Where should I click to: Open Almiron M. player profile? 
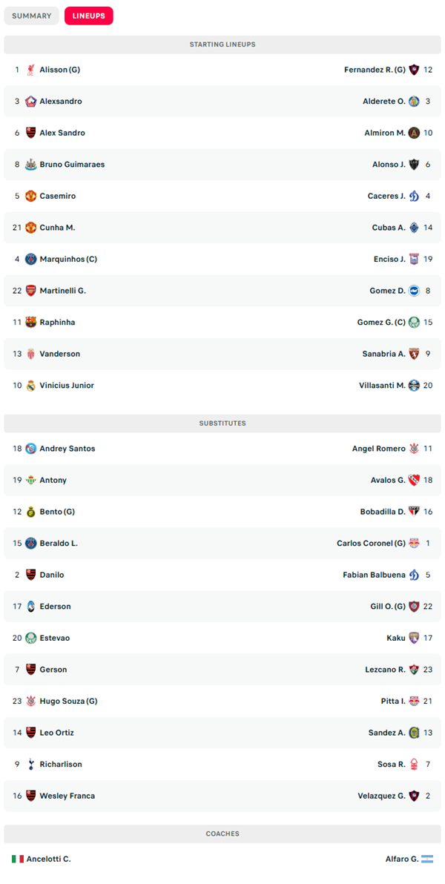point(385,133)
